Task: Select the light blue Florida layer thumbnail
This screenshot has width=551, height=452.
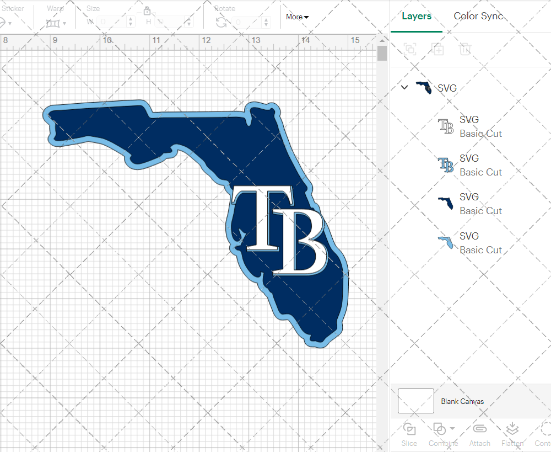Action: point(446,242)
